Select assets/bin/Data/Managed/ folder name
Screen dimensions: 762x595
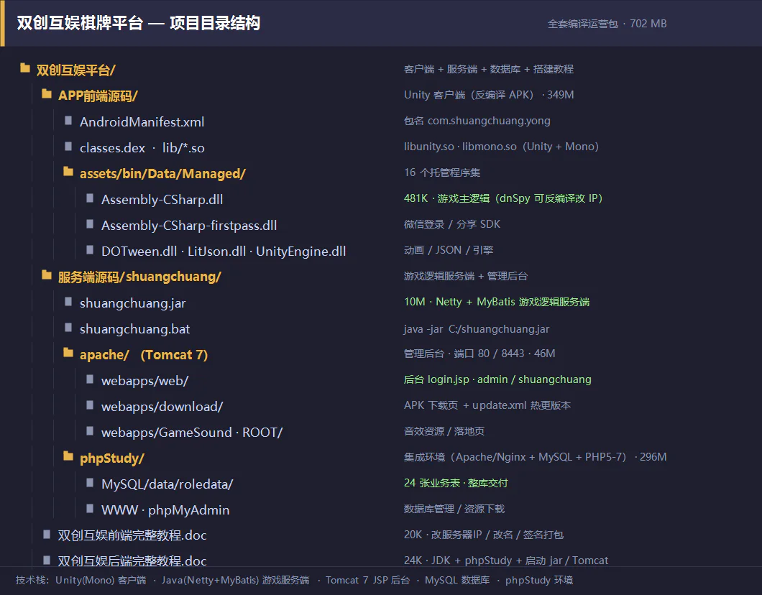tap(162, 173)
